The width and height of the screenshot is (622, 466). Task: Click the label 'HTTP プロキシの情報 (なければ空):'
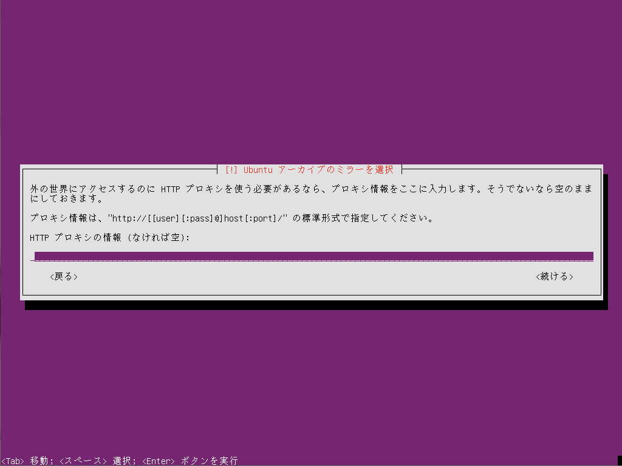pyautogui.click(x=110, y=238)
